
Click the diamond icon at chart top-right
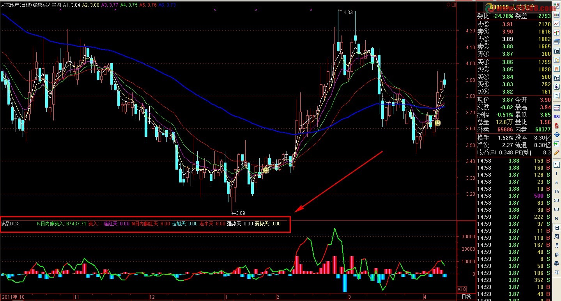(448, 5)
